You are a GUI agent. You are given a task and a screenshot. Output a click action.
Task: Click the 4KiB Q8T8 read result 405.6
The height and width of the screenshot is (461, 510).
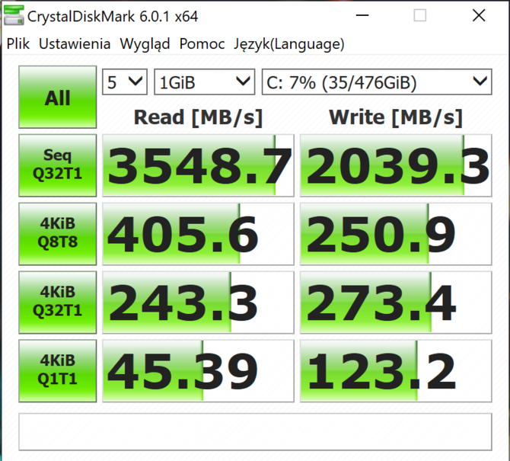click(198, 234)
